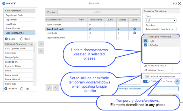Open the Based on dropdown
Image resolution: width=183 pixels, height=111 pixels.
point(161,29)
